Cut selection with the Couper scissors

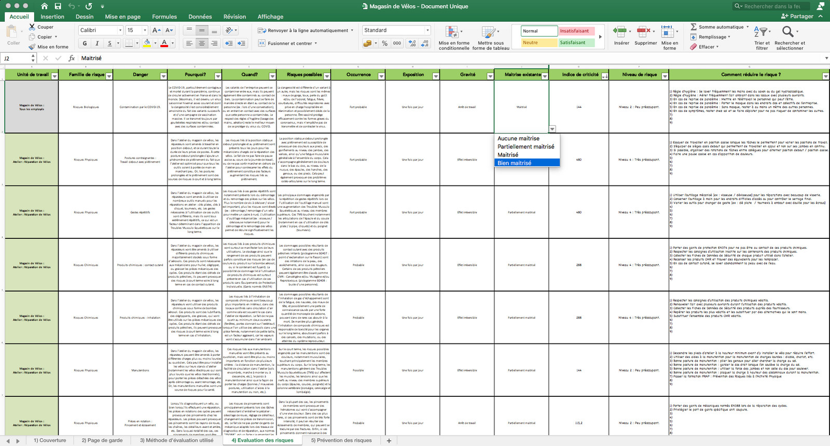coord(32,27)
